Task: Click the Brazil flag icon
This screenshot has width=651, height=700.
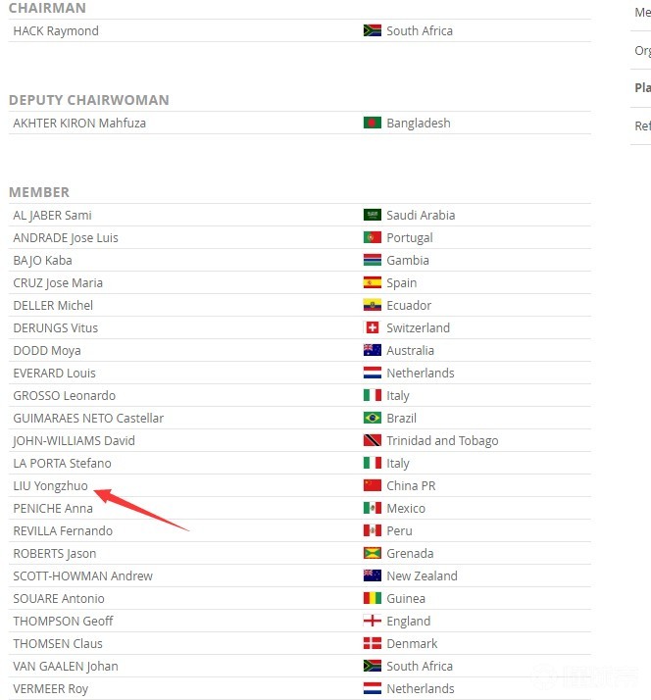Action: tap(372, 419)
